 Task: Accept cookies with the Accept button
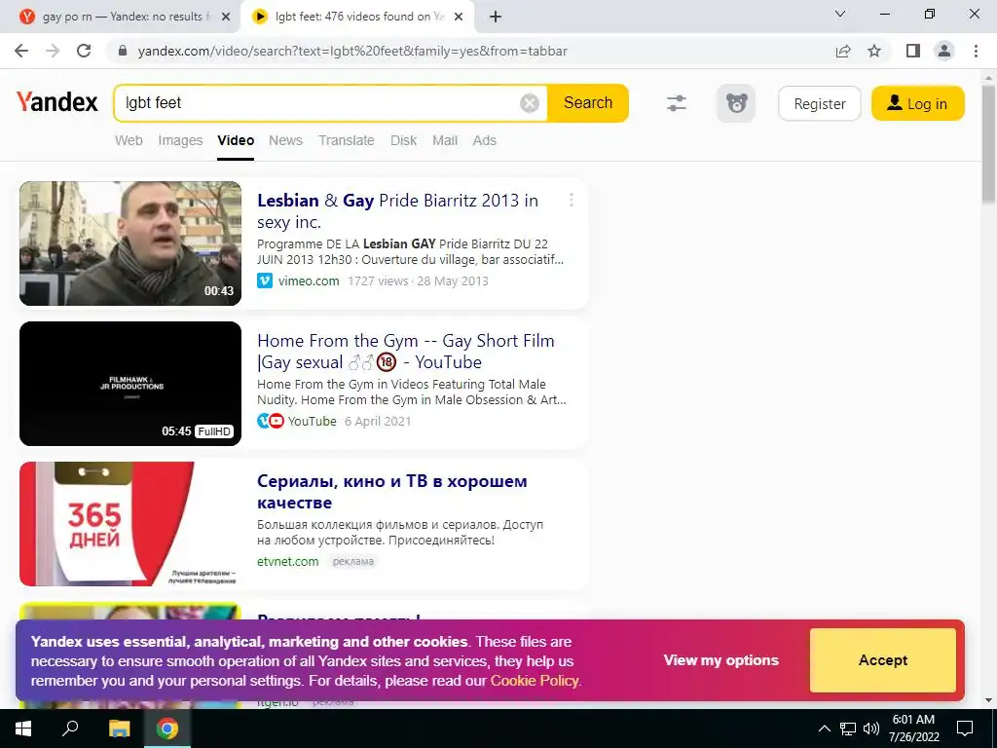point(883,660)
